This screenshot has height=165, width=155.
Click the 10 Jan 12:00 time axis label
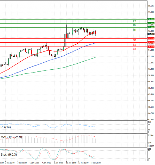pos(71,163)
